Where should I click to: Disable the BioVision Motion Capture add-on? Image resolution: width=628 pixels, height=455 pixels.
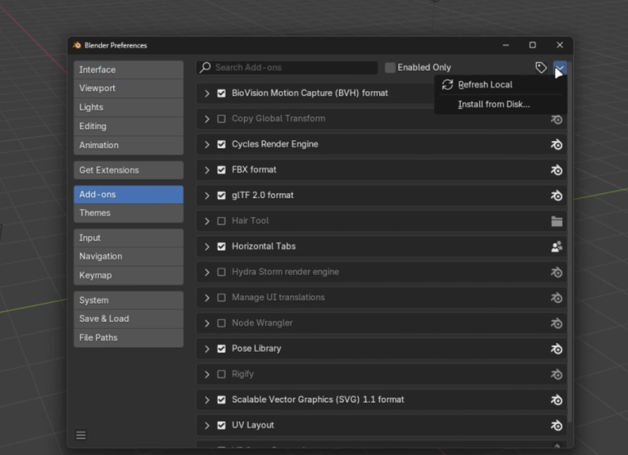point(222,93)
